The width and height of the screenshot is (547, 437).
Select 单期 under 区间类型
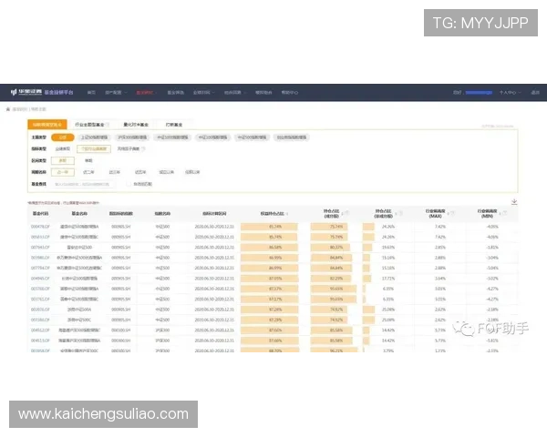[88, 159]
